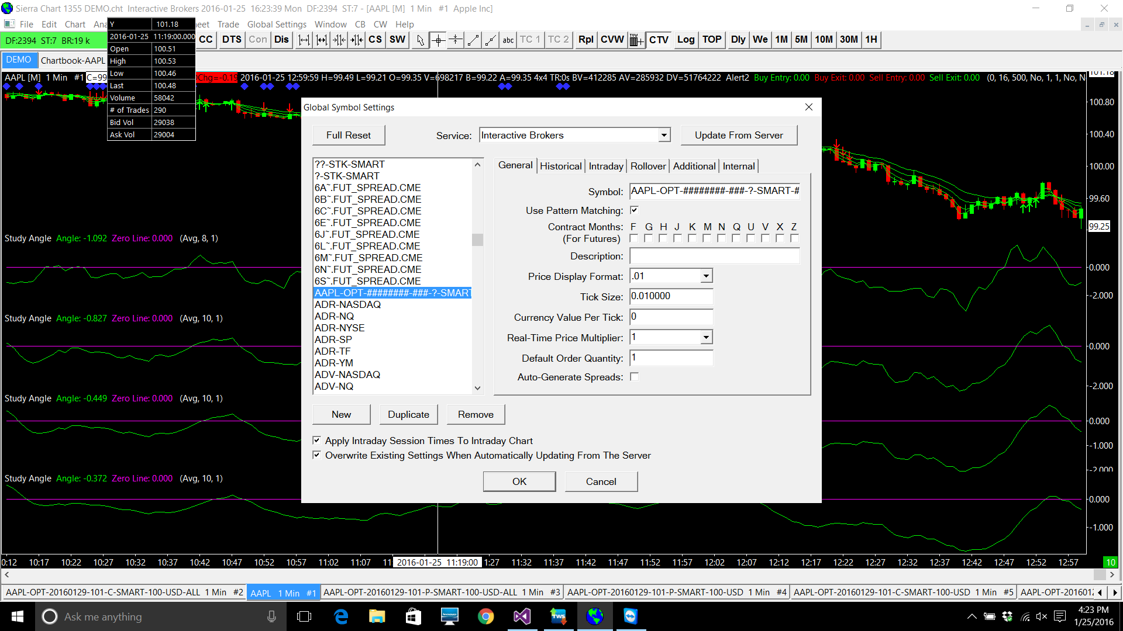This screenshot has width=1123, height=631.
Task: Open the Service dropdown list
Action: click(664, 136)
